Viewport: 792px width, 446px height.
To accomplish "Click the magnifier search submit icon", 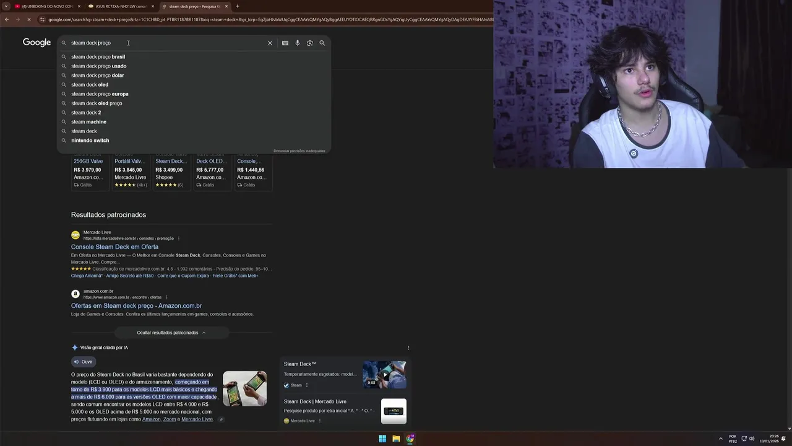I will pyautogui.click(x=322, y=43).
